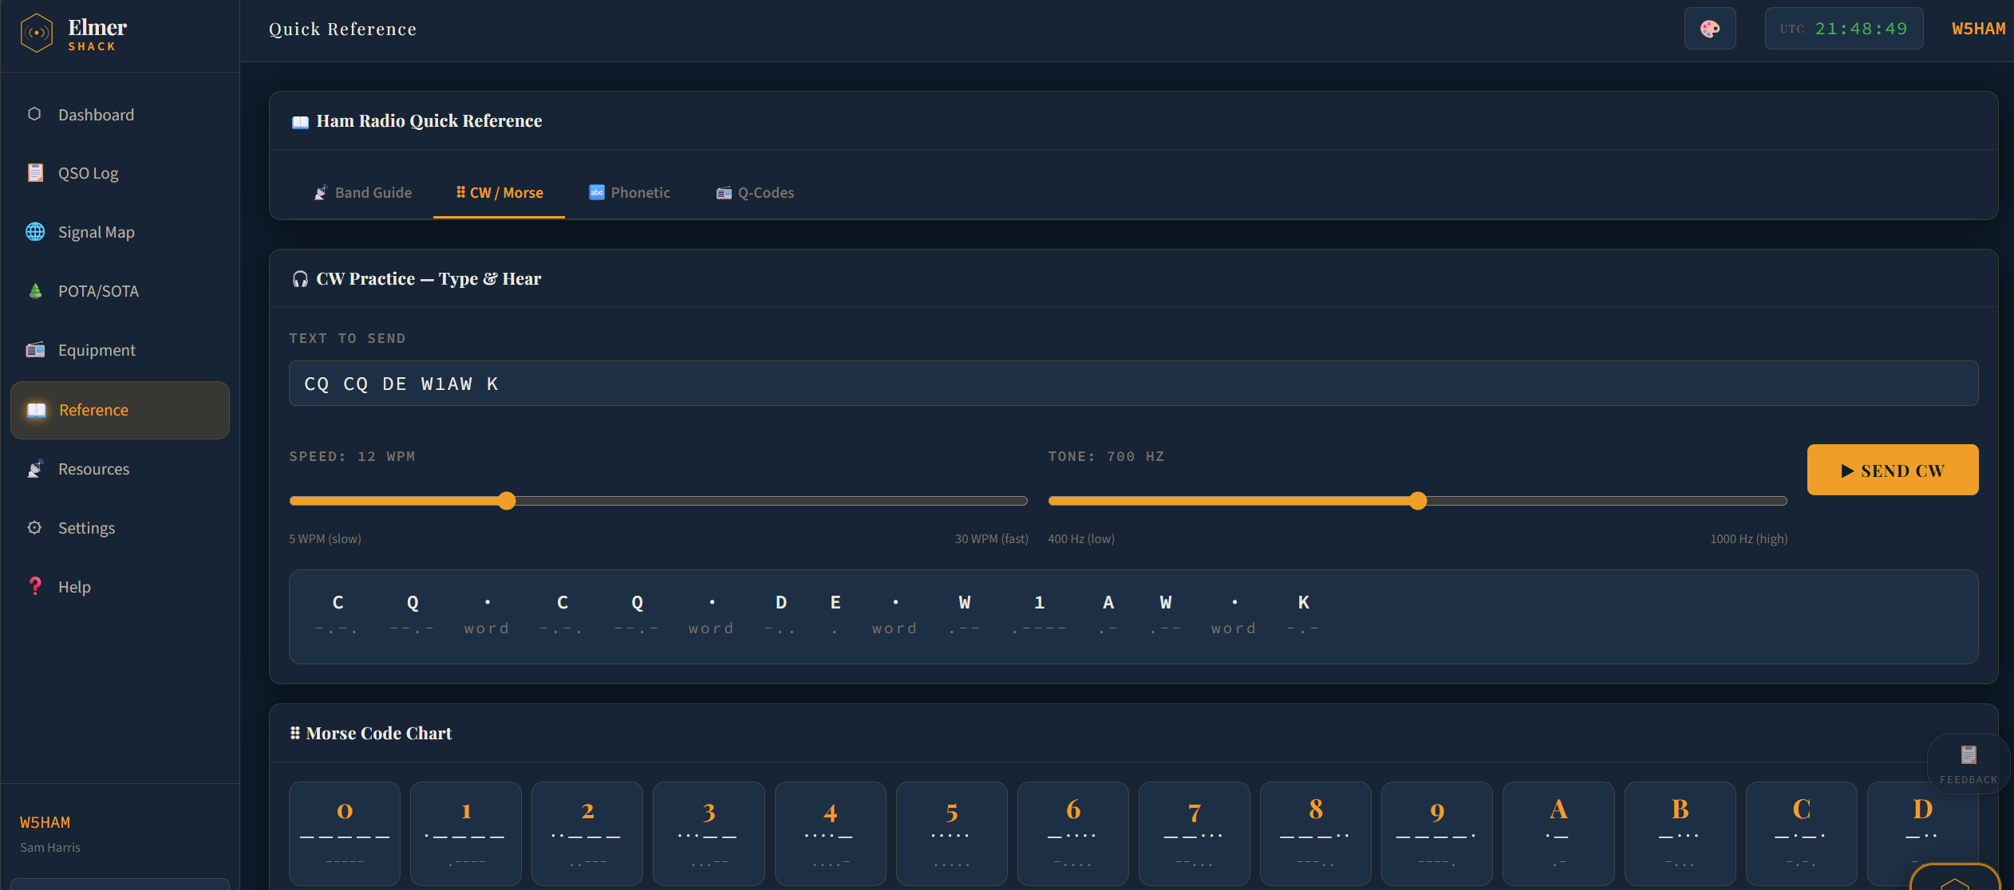This screenshot has height=890, width=2014.
Task: Select the Morse chart card for 5
Action: (952, 833)
